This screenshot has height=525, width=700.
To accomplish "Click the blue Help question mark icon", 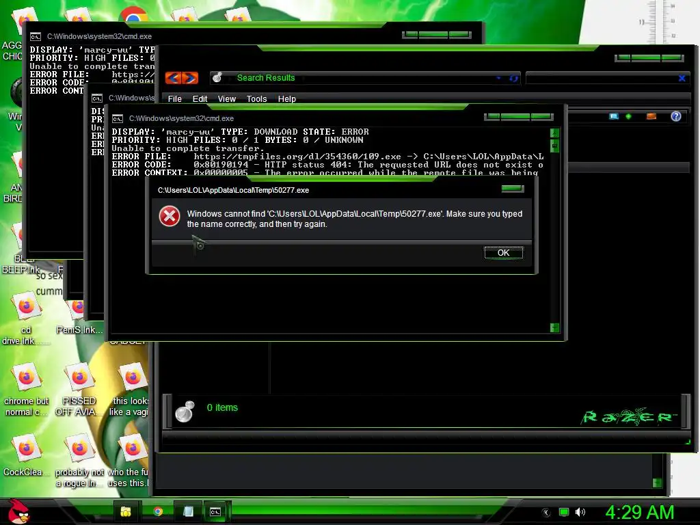I will (x=676, y=116).
